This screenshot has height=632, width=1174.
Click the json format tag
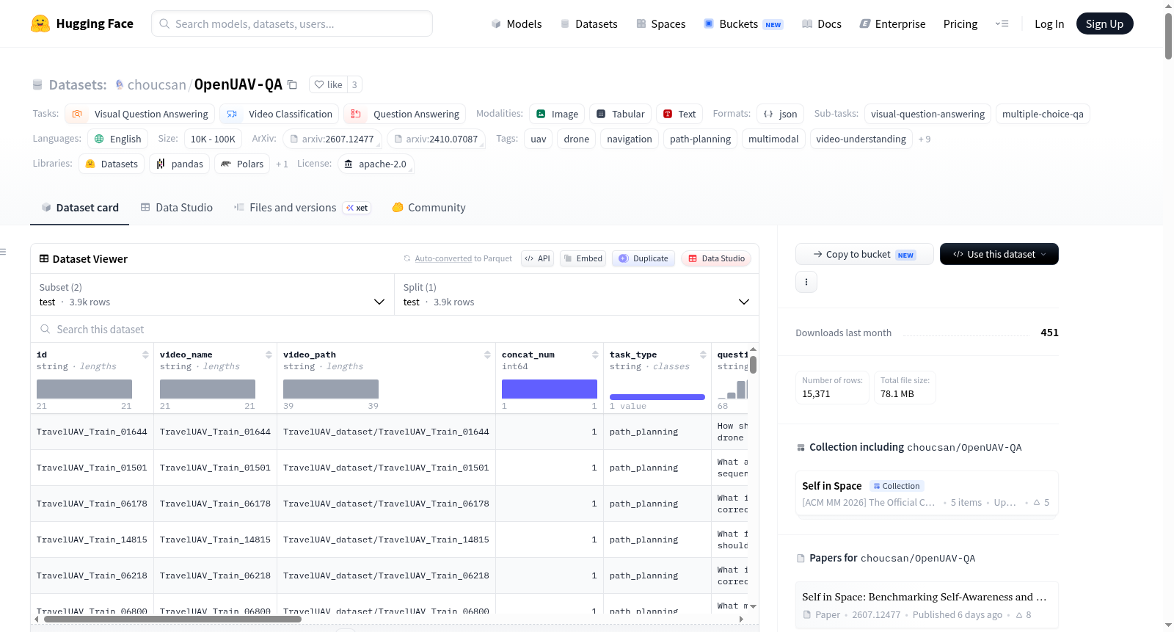pyautogui.click(x=780, y=114)
